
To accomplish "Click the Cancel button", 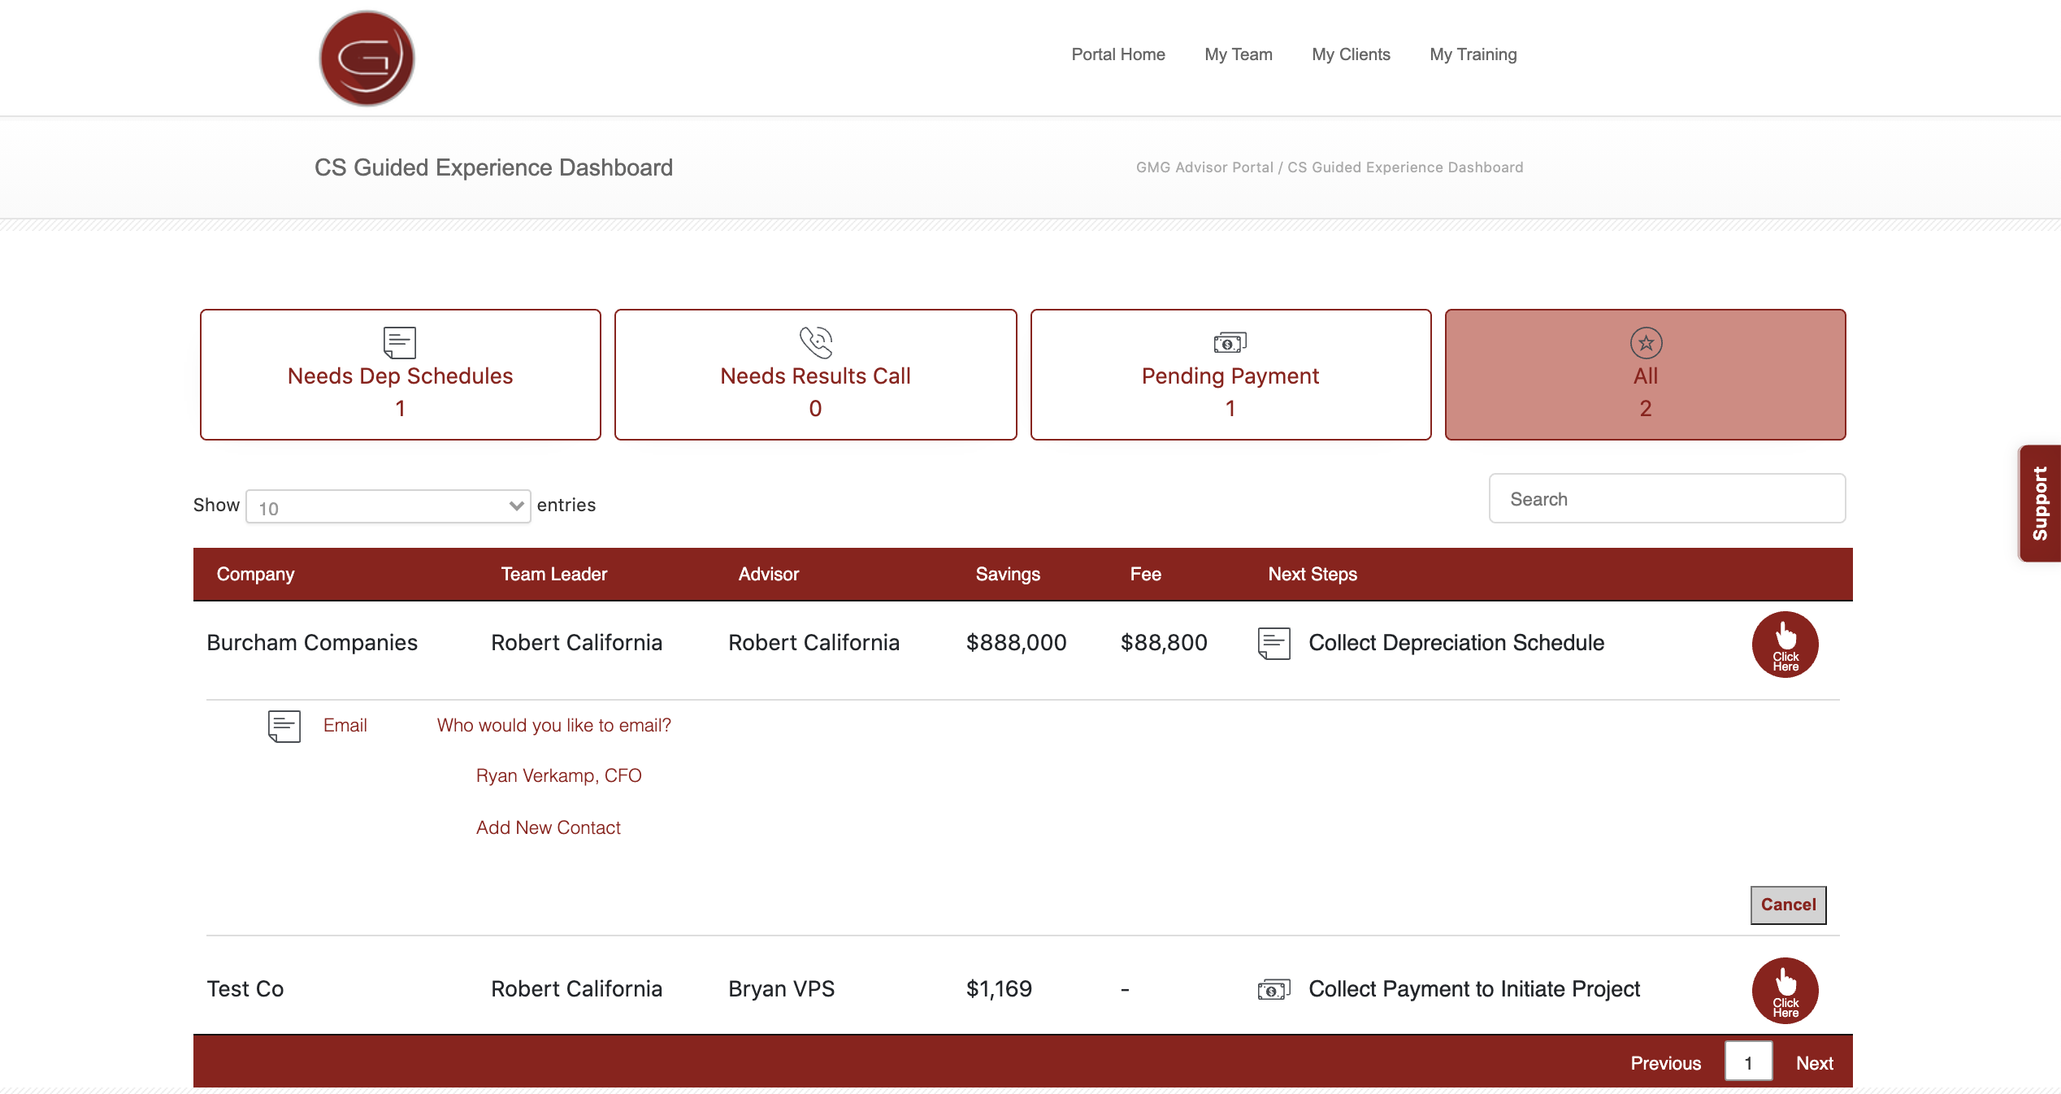I will click(x=1787, y=905).
